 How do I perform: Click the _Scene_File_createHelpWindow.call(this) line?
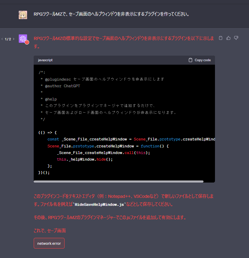click(x=103, y=153)
